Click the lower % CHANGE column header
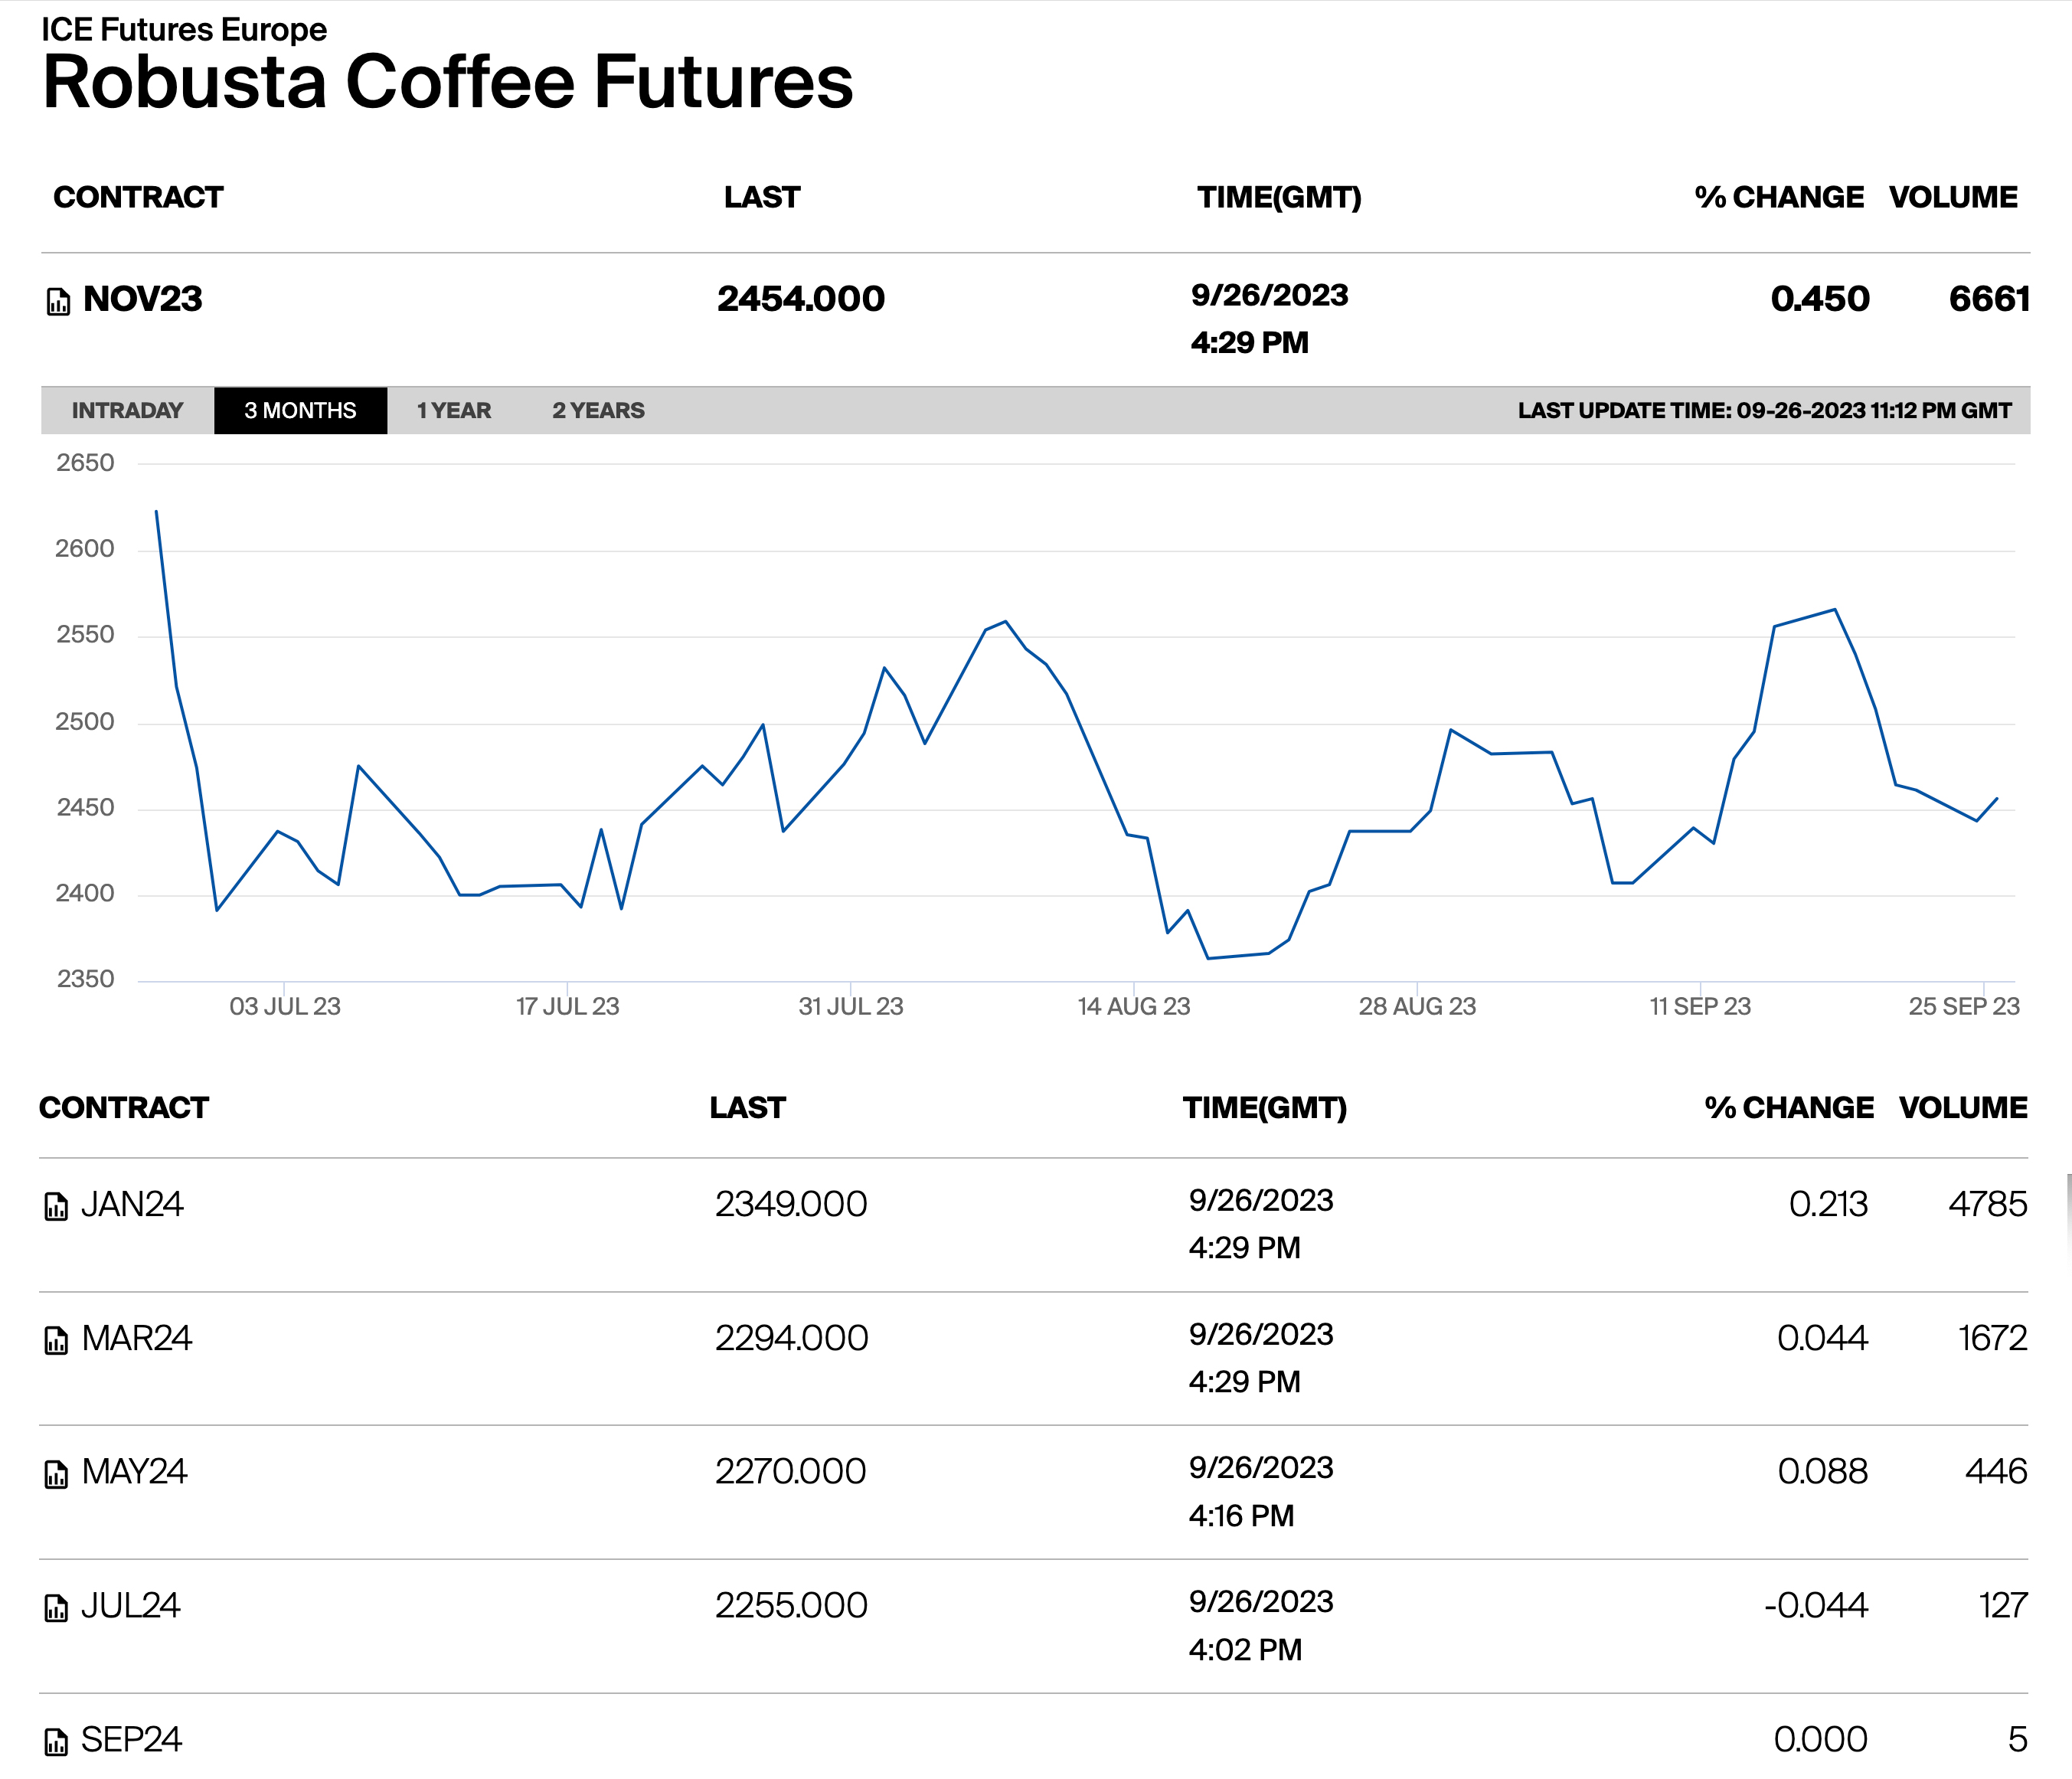The image size is (2072, 1779). 1789,1108
